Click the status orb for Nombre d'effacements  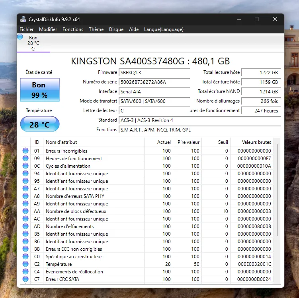point(25,226)
